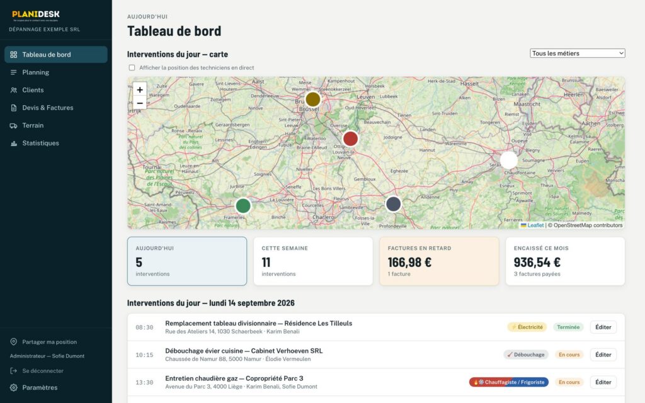
Task: Click DÉPANNAGE EXEMPLE SRL company name
Action: click(x=45, y=29)
